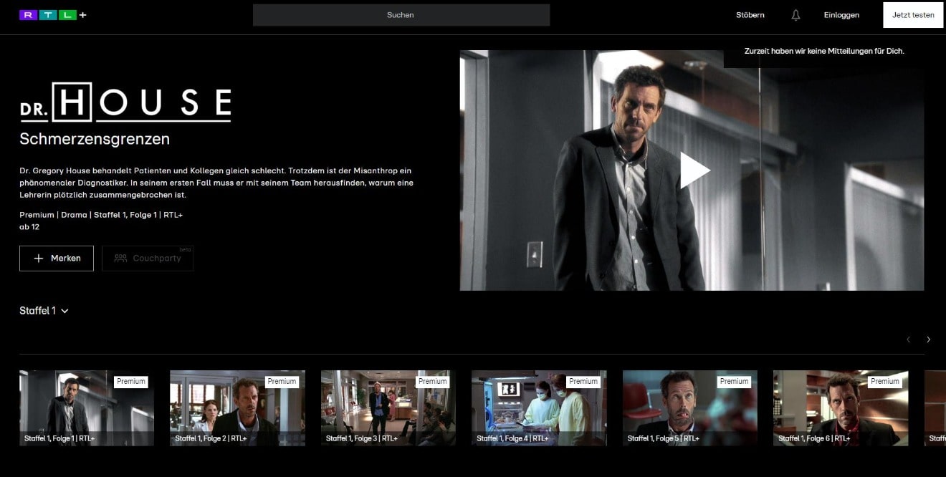Click the episode title Schmerzensgrenzen
The height and width of the screenshot is (477, 946).
95,139
